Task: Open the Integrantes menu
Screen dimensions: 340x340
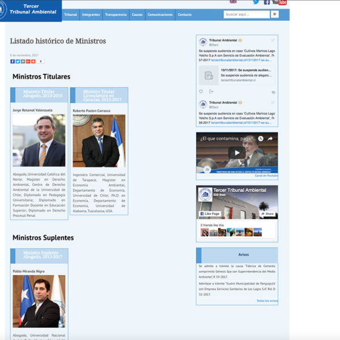Action: pyautogui.click(x=91, y=15)
